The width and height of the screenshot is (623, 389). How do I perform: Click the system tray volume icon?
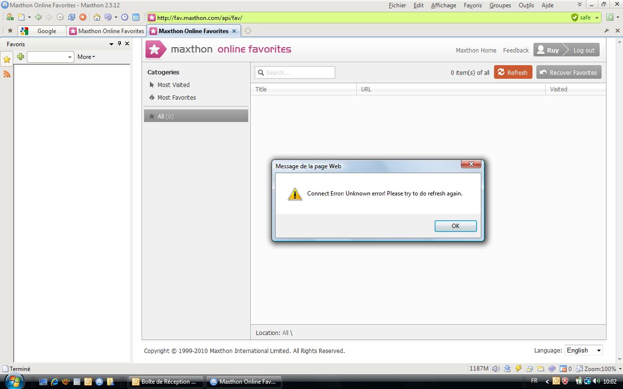click(x=597, y=381)
